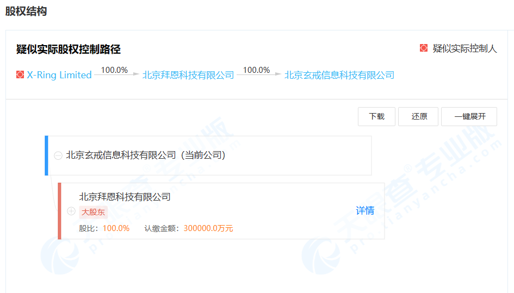Click the 大股东 tag
Screen dimensions: 514x293
(94, 212)
